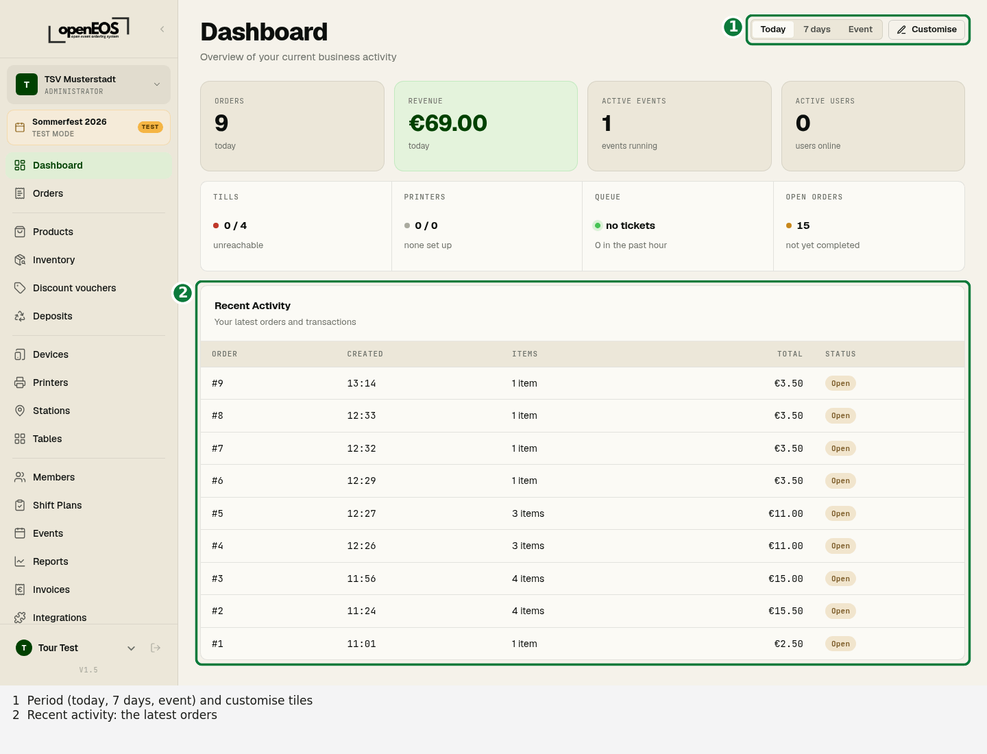Click the €11.00 total for order #5
The height and width of the screenshot is (754, 987).
pos(785,513)
